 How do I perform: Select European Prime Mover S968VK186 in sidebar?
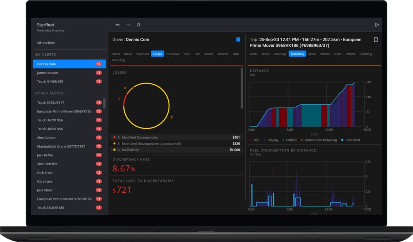pyautogui.click(x=68, y=111)
